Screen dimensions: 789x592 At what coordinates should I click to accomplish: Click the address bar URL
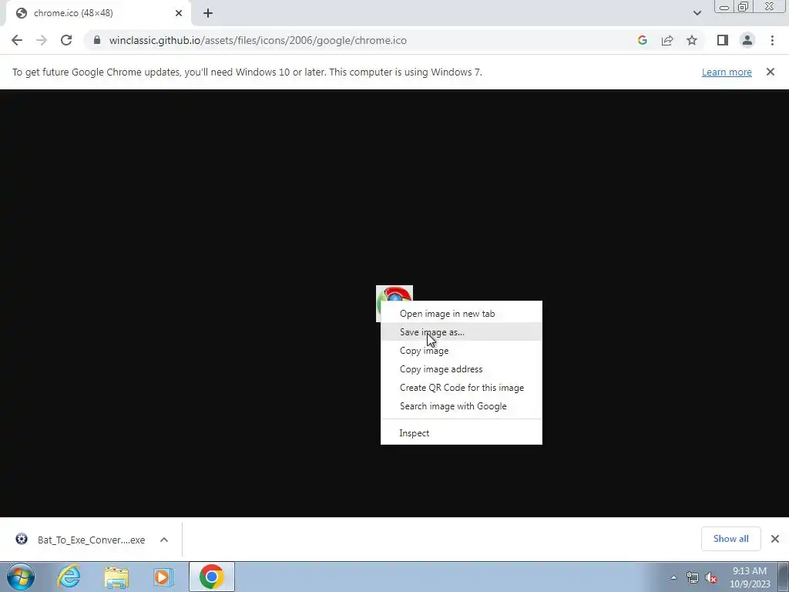coord(257,40)
